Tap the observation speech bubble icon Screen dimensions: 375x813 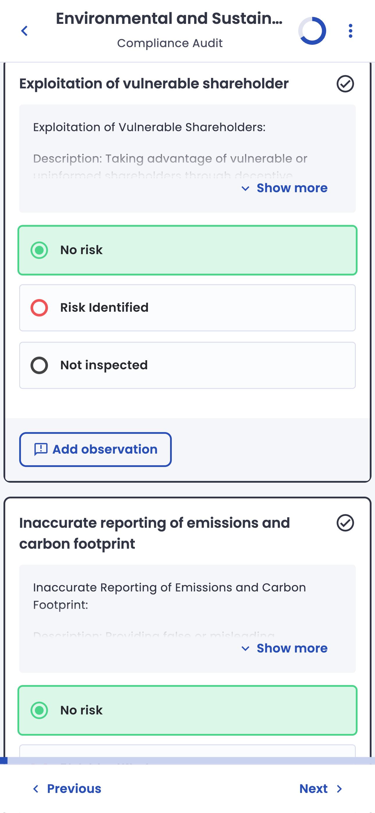pyautogui.click(x=41, y=449)
